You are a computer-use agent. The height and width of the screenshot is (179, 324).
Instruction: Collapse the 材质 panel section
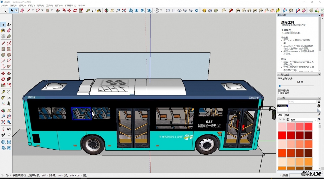(279, 98)
